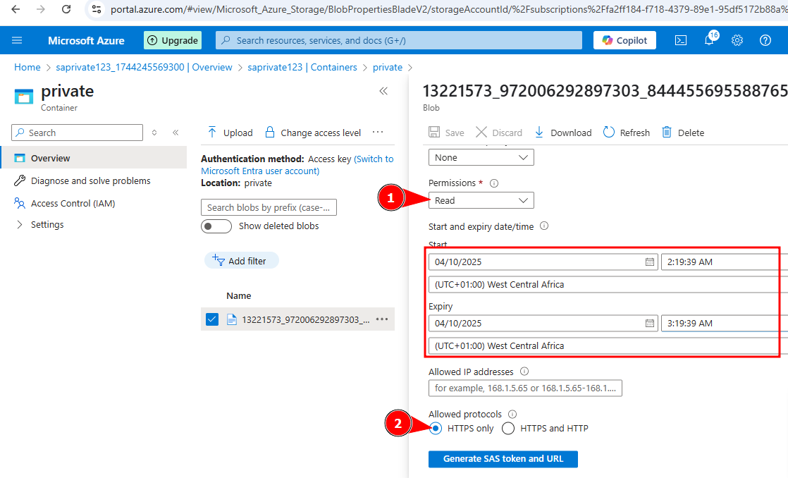The width and height of the screenshot is (788, 478).
Task: Show info for Start and expiry date/time
Action: (543, 226)
